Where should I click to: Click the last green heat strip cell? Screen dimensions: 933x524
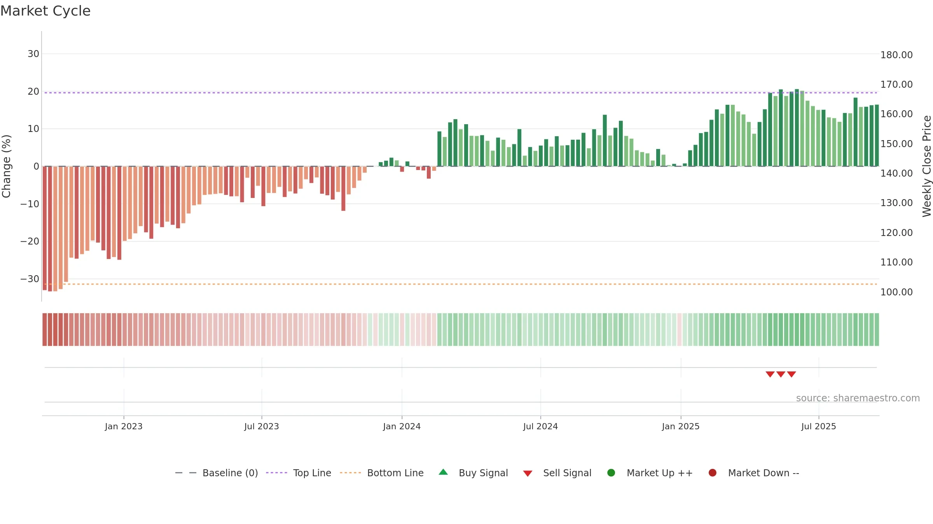[877, 330]
